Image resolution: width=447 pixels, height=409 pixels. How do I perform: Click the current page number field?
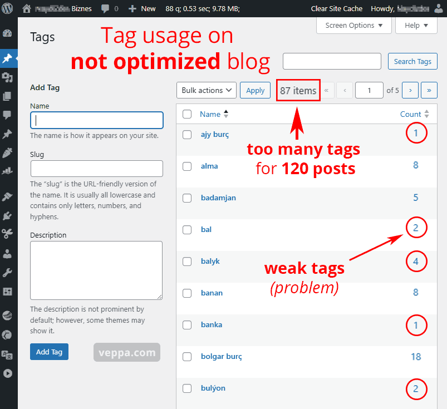tap(369, 90)
